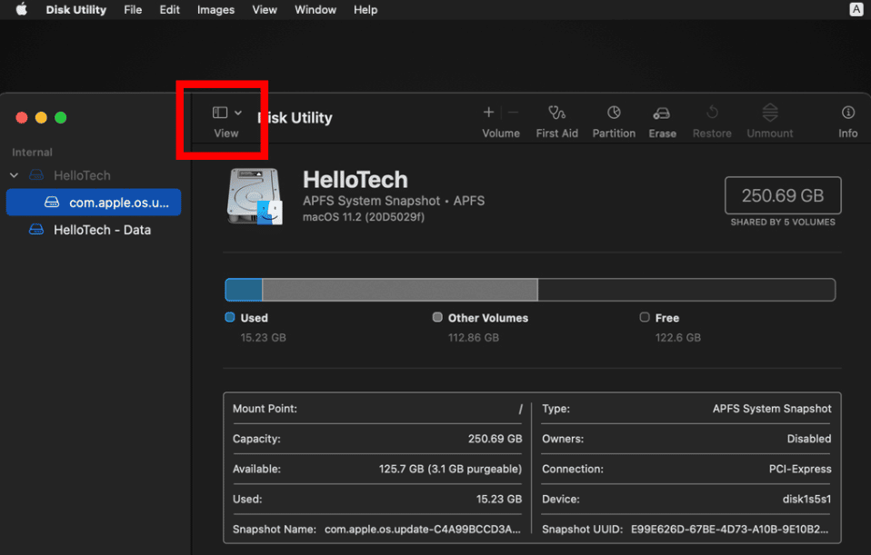
Task: Click the gray Other Volumes legend swatch
Action: point(437,317)
